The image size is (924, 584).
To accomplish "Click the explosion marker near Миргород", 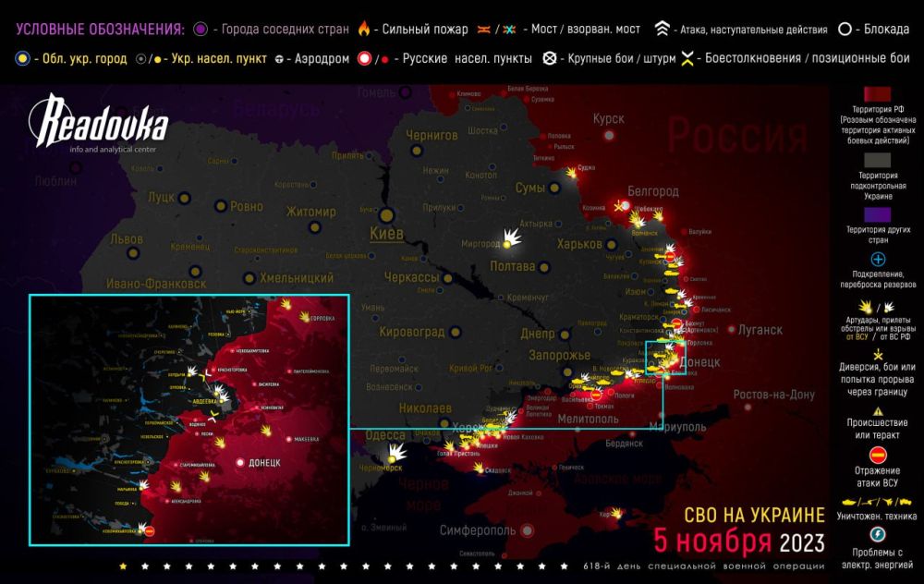I will (x=509, y=241).
